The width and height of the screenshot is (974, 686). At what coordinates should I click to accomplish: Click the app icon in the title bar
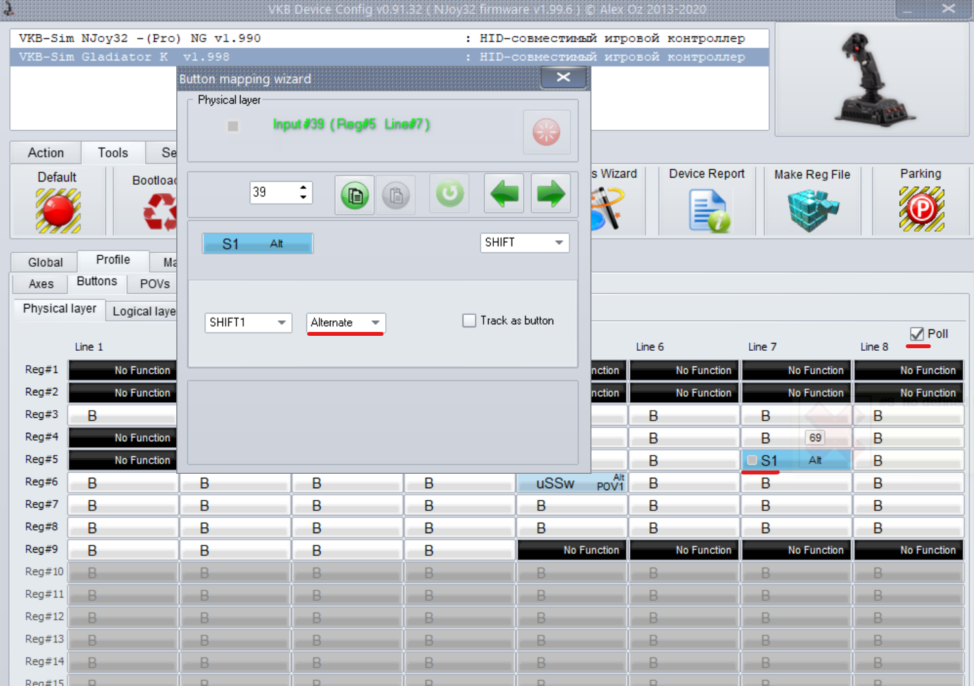[x=9, y=8]
